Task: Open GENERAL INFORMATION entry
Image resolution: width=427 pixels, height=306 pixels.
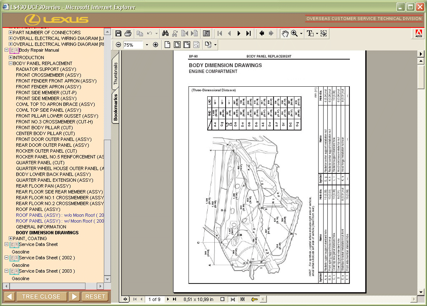Action: [41, 227]
